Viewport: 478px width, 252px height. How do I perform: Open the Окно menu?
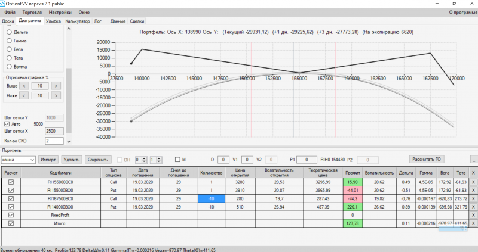[84, 12]
